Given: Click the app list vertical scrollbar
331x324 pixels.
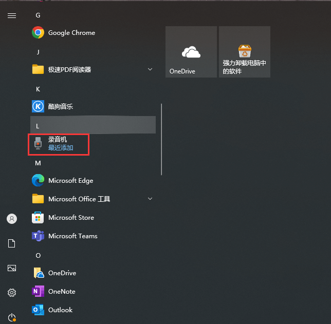Looking at the screenshot, I should 162,139.
